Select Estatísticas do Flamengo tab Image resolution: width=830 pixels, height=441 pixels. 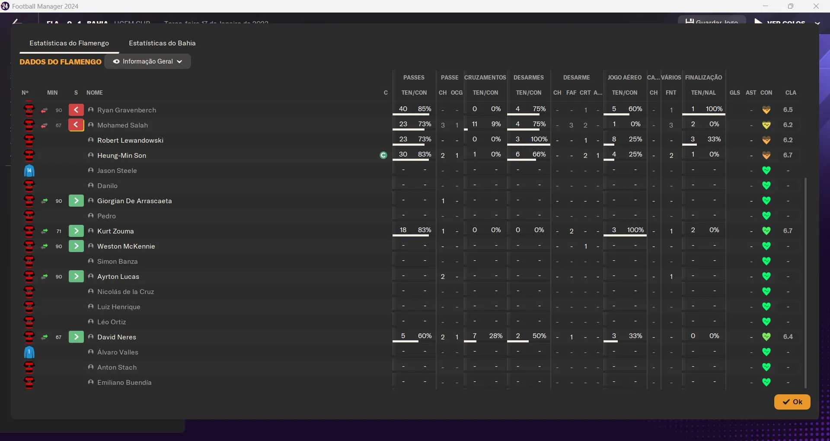[69, 43]
